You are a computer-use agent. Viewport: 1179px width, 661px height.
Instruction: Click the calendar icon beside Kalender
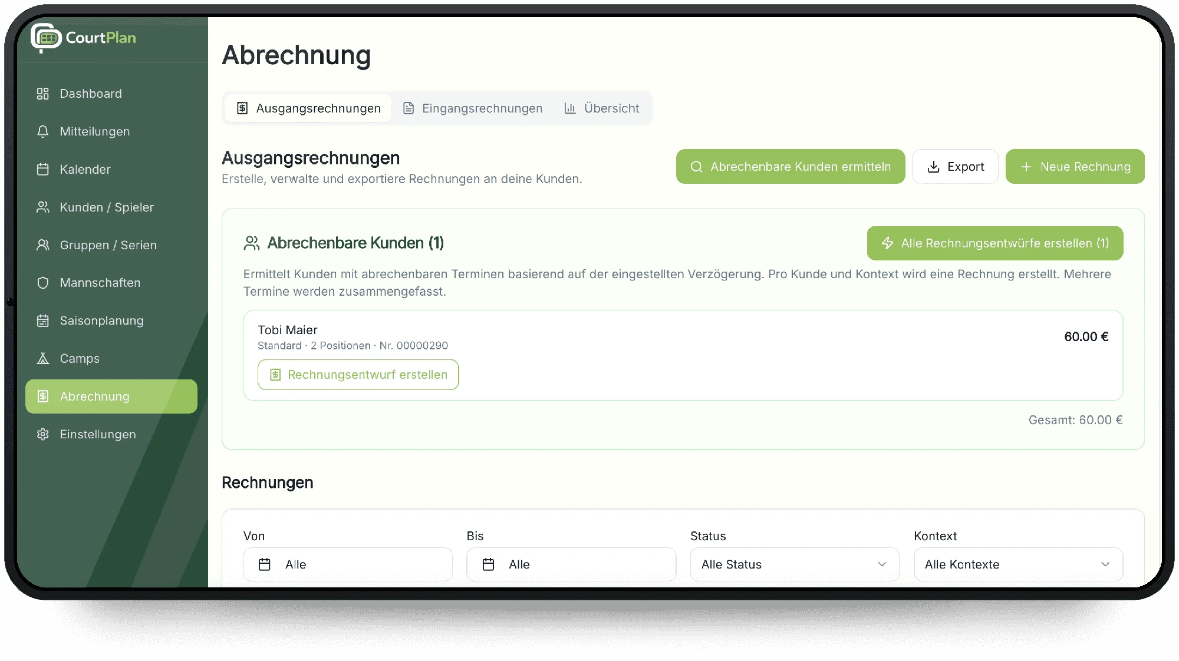click(42, 169)
